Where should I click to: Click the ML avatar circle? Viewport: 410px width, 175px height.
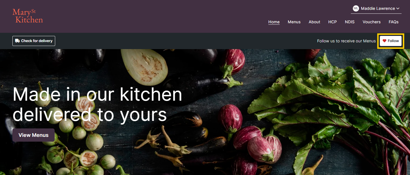coord(356,8)
